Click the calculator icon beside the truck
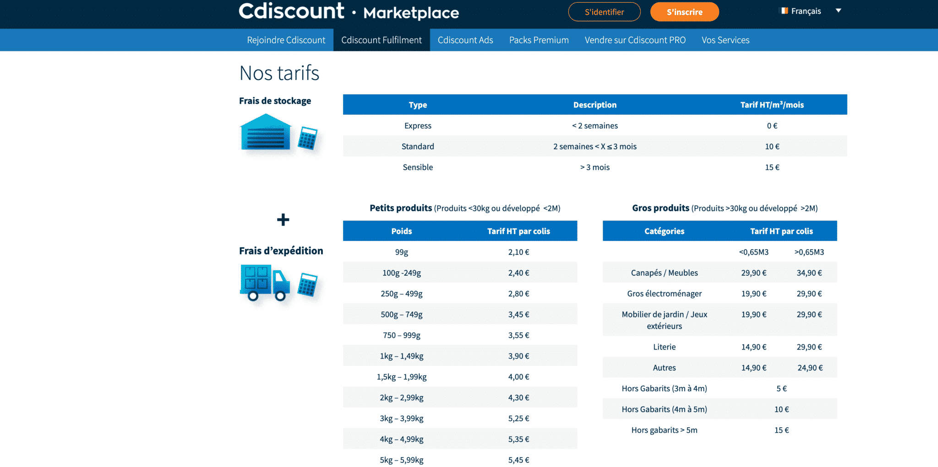Screen dimensions: 938x467 pyautogui.click(x=307, y=284)
